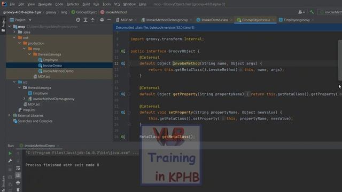
Task: Select invokeMethodDemo run tab
Action: 39,146
